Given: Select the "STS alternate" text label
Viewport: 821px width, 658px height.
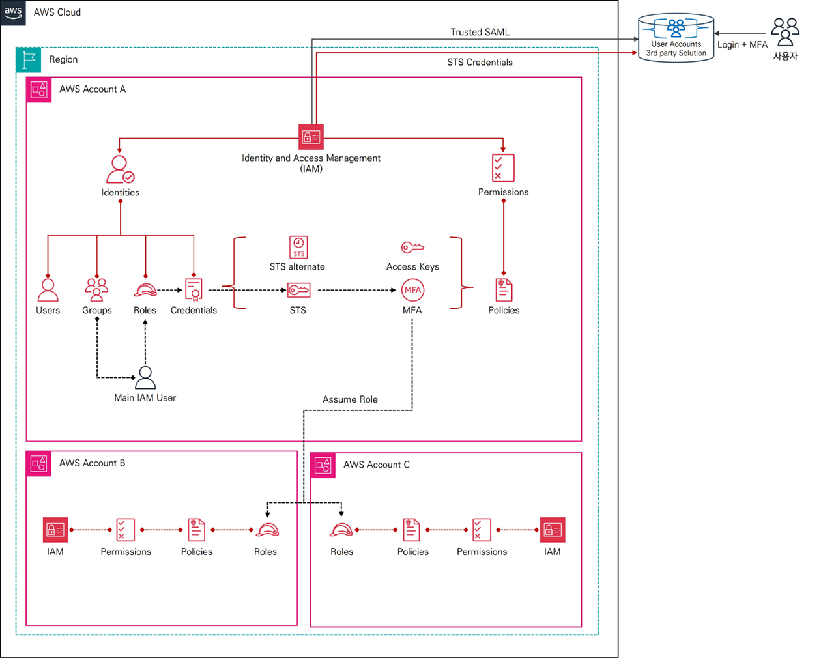Looking at the screenshot, I should pos(297,266).
